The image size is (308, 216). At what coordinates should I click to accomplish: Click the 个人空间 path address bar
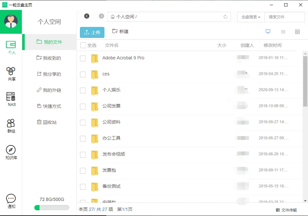(169, 17)
